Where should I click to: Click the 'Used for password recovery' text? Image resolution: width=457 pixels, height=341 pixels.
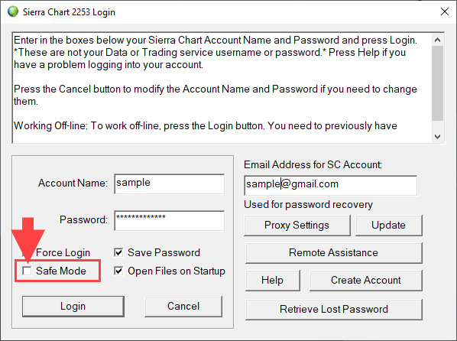coord(308,205)
